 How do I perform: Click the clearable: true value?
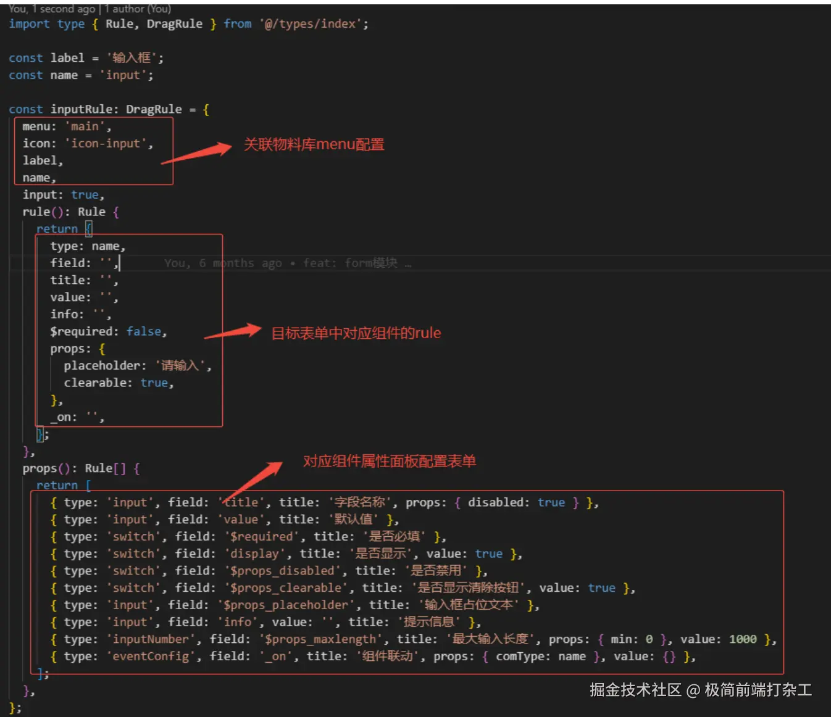(x=154, y=383)
